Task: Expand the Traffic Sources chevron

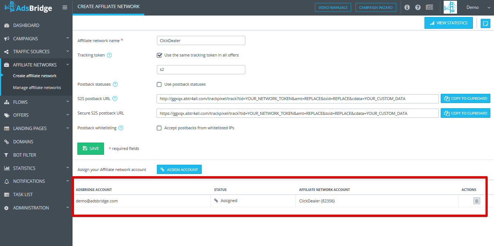Action: tap(68, 51)
